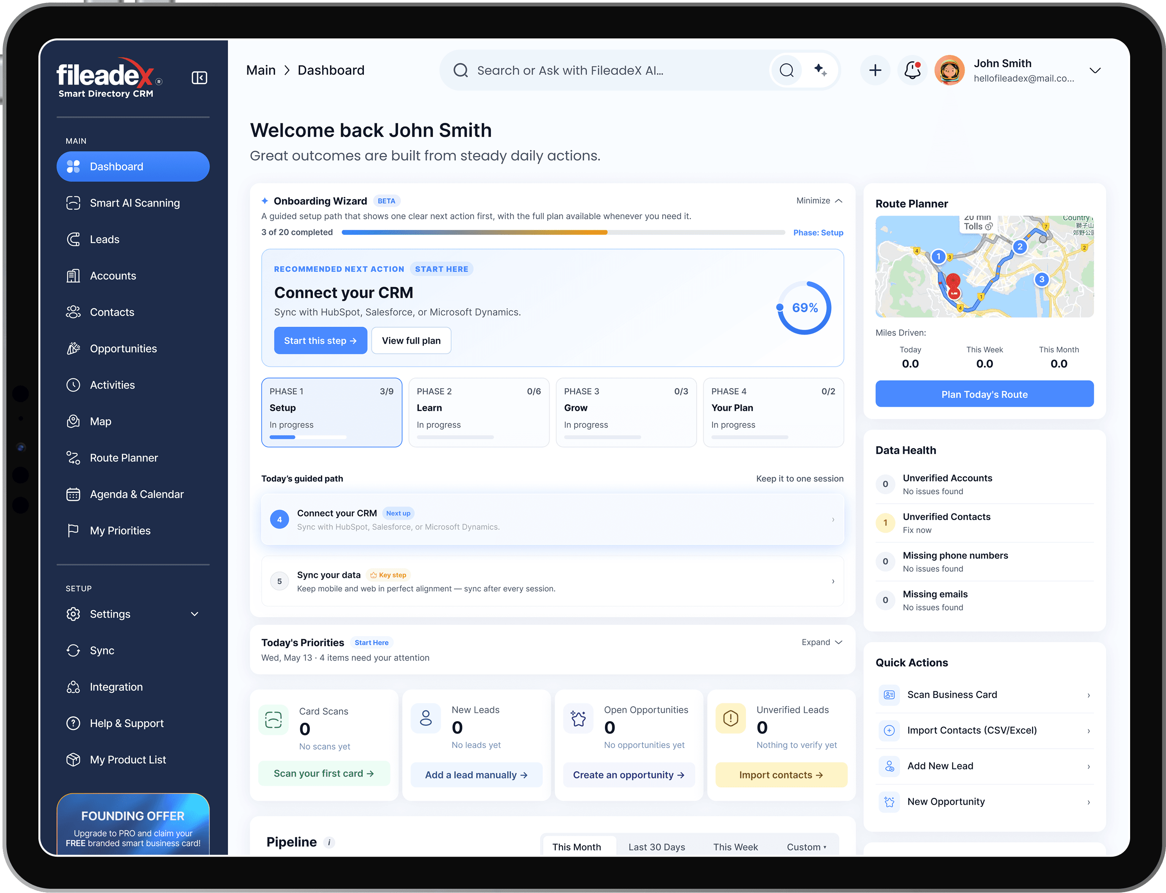Click the step 4 number badge in guided path
Viewport: 1166px width, 893px height.
(x=279, y=519)
